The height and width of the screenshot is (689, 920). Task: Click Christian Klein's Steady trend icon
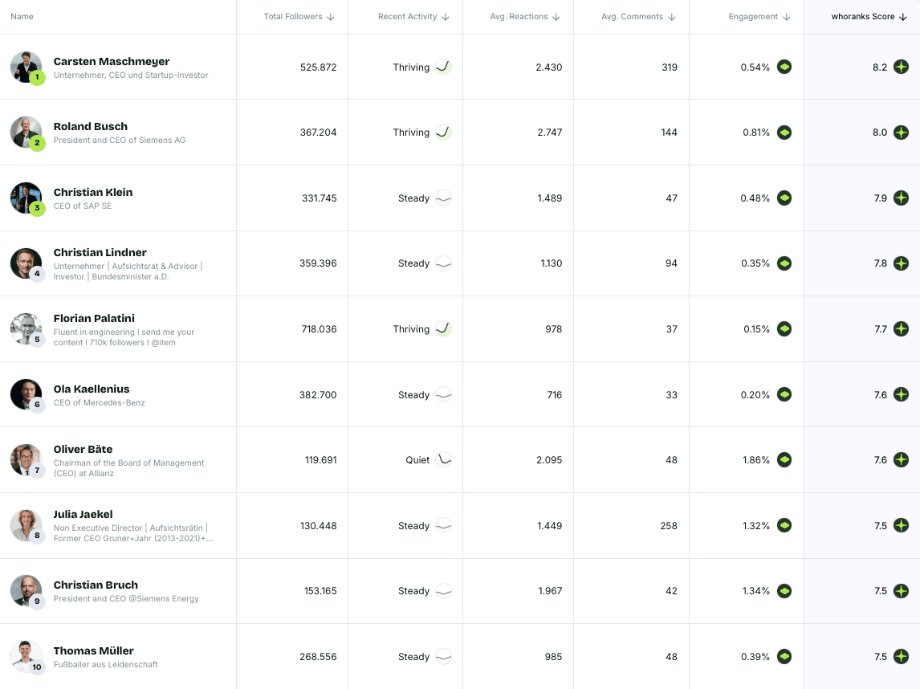444,198
